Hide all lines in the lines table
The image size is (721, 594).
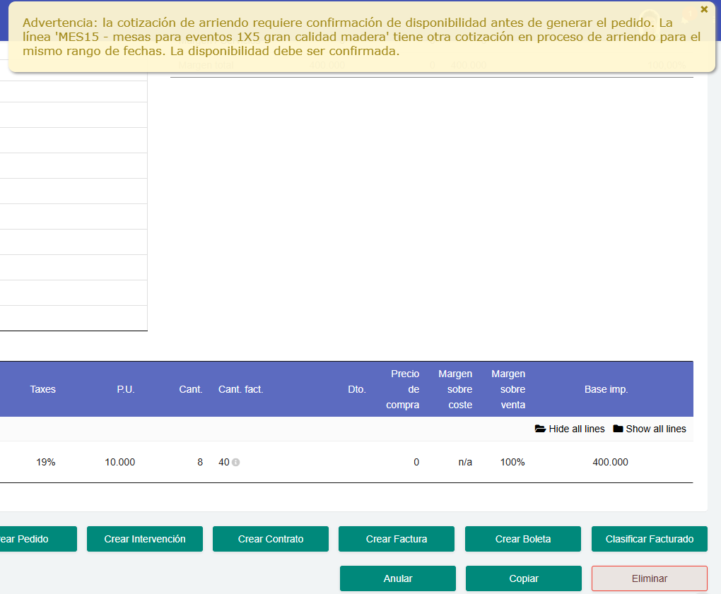575,429
